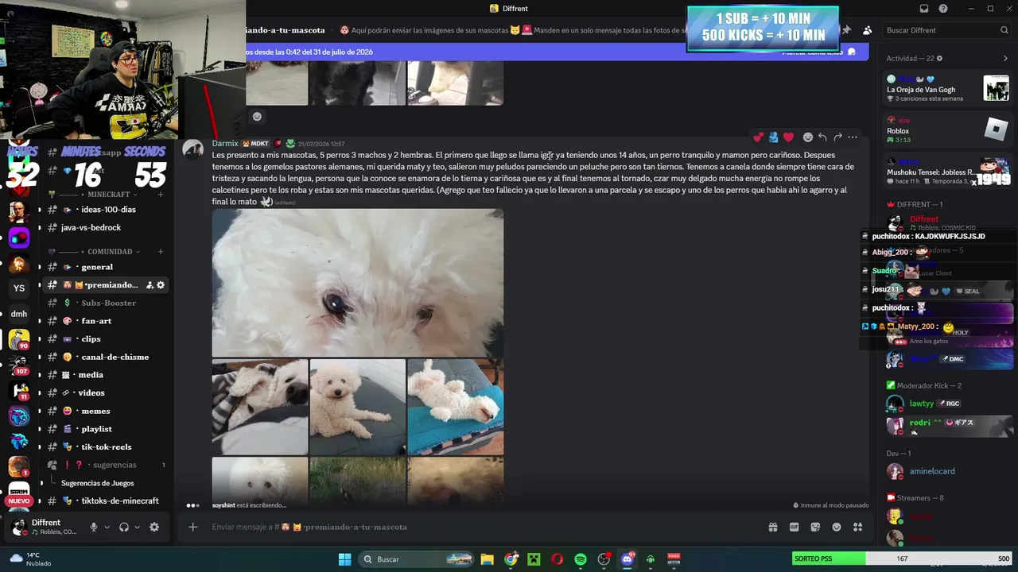Deafen audio with headphones icon

[x=124, y=527]
